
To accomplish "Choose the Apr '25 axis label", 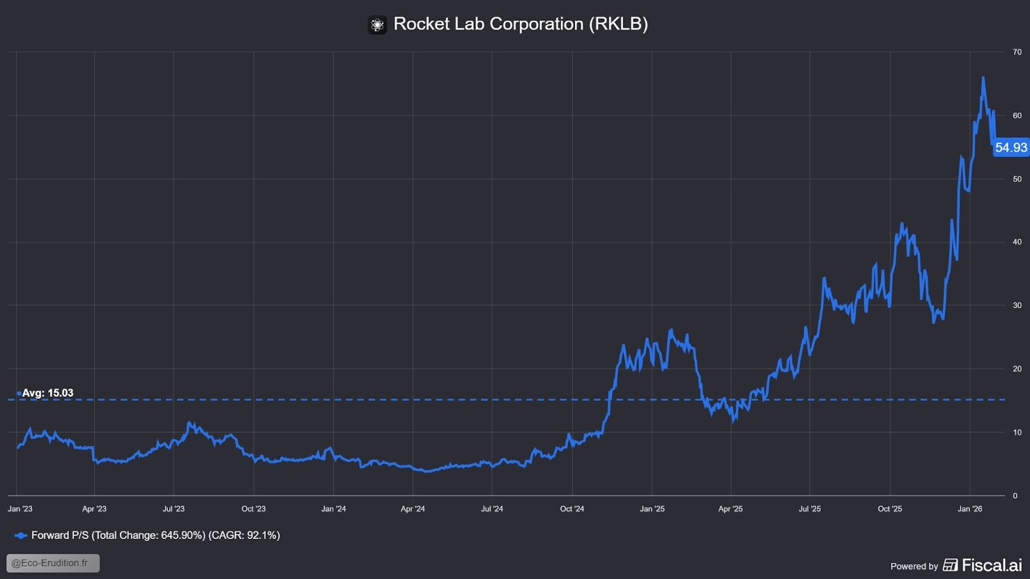I will [731, 509].
